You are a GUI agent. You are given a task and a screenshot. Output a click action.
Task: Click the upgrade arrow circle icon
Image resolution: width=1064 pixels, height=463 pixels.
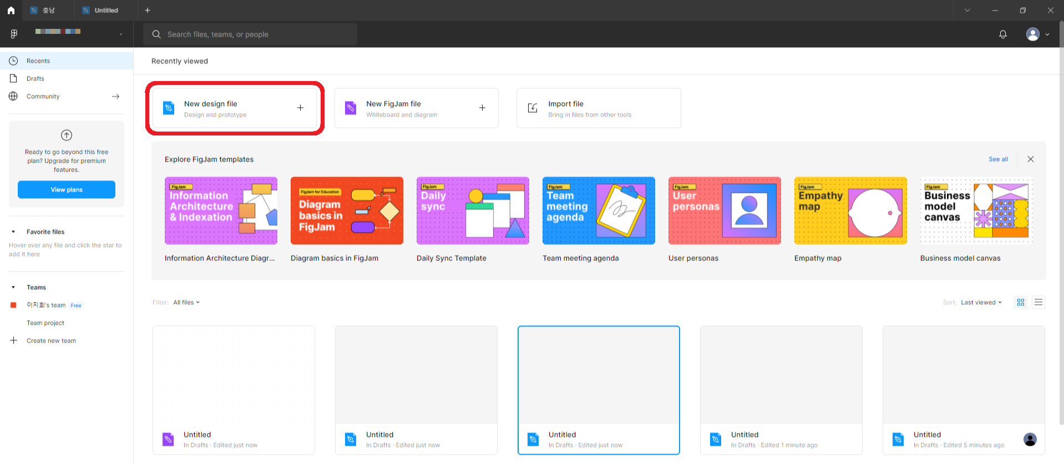click(x=67, y=135)
